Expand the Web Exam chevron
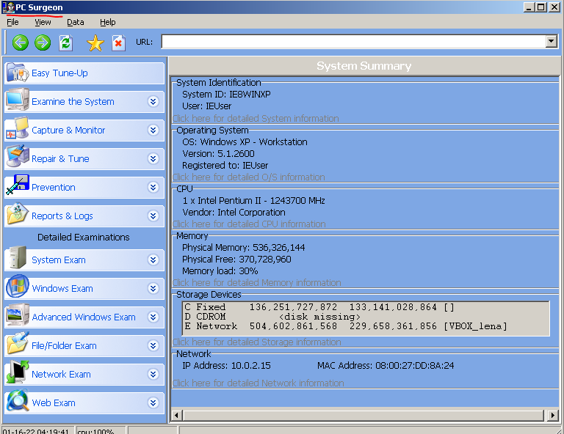564x434 pixels. click(153, 402)
